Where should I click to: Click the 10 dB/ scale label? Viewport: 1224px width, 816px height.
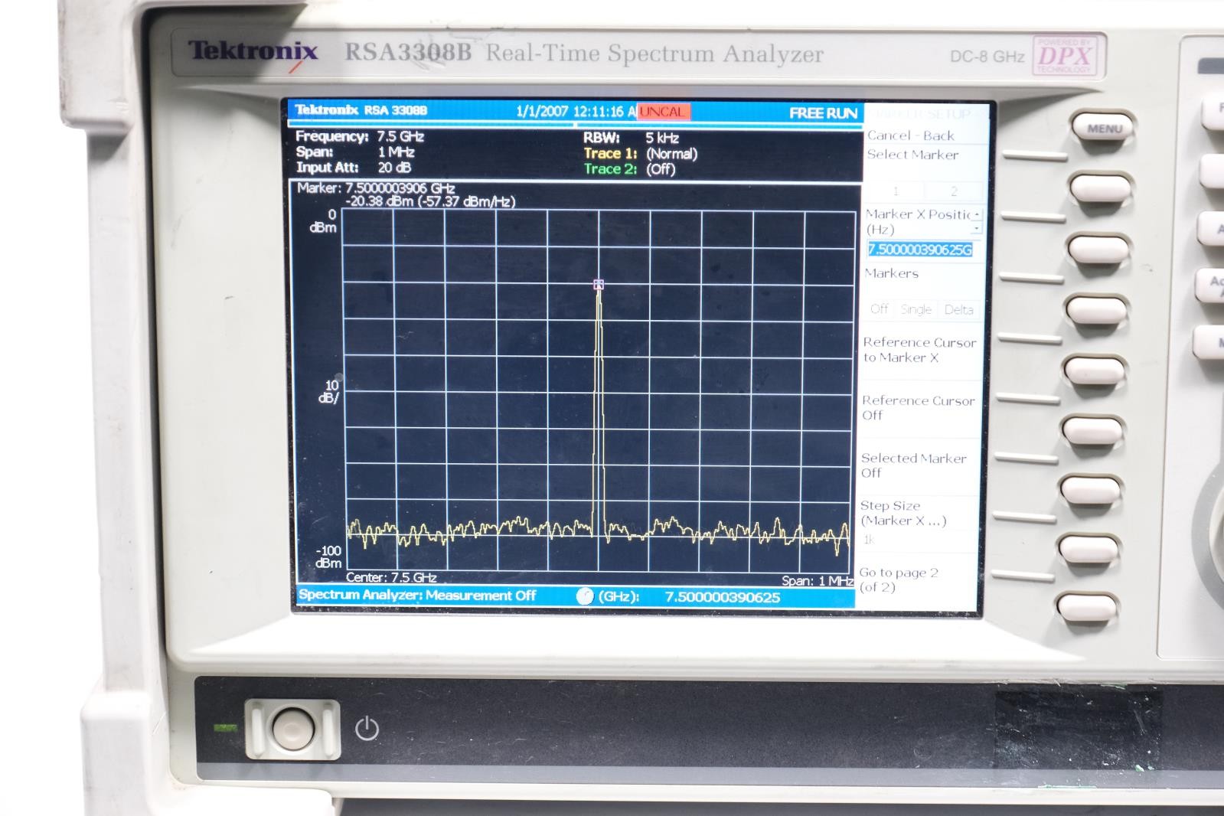click(328, 391)
